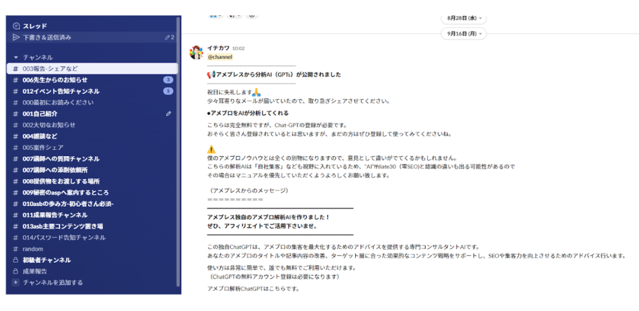Open the 012イベント告知チャンネル channel
The image size is (639, 311).
pyautogui.click(x=92, y=91)
